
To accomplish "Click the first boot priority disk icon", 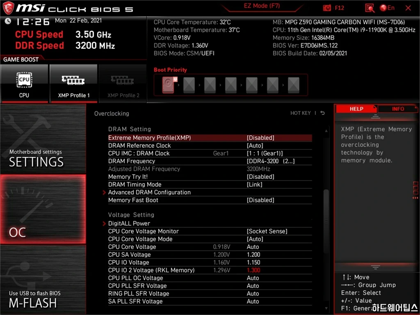I will point(169,85).
